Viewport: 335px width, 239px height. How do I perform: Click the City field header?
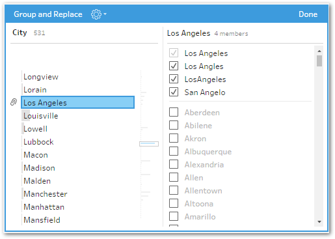[20, 33]
